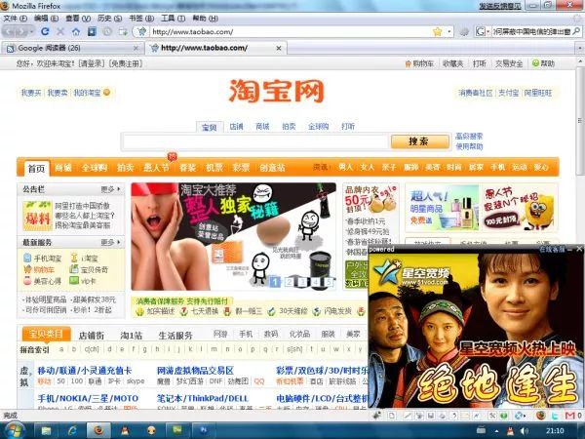Click inside the Taobao search input field
The image size is (585, 439).
[x=255, y=141]
